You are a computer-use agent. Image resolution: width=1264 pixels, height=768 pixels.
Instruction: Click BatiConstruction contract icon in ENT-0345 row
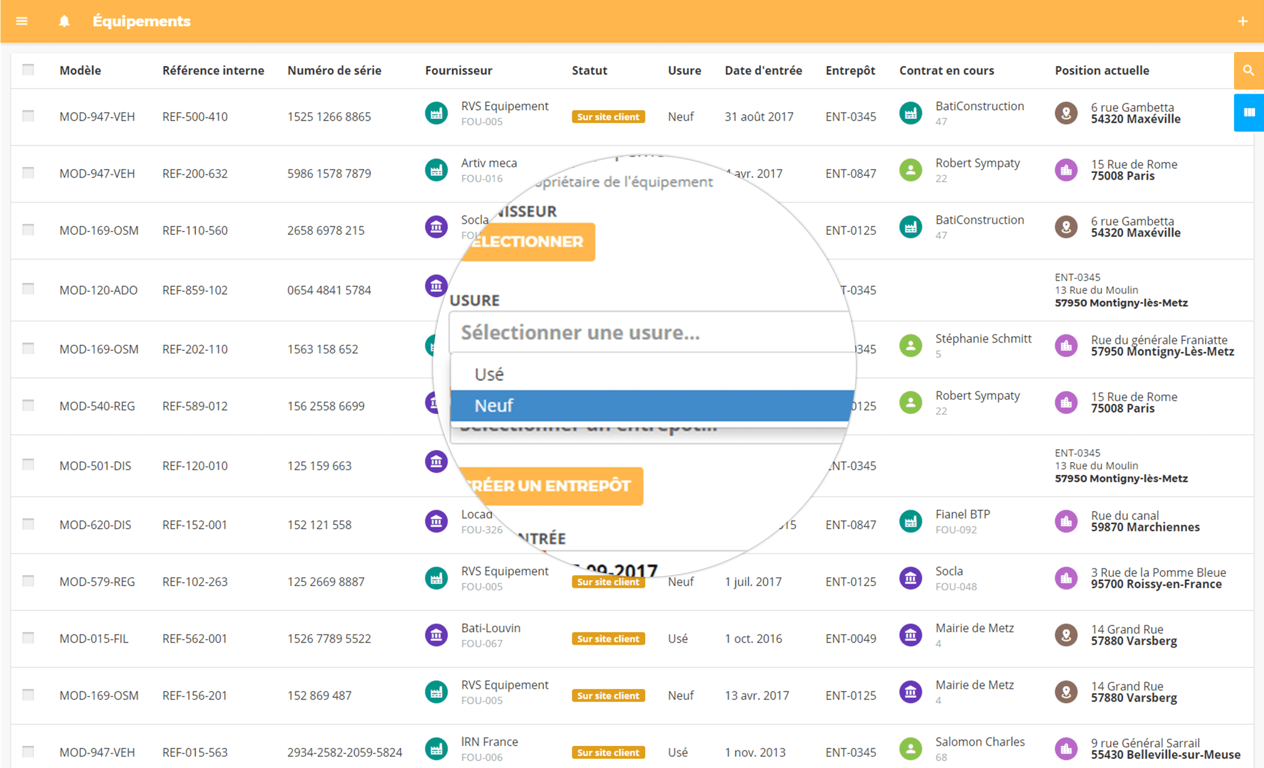(911, 113)
